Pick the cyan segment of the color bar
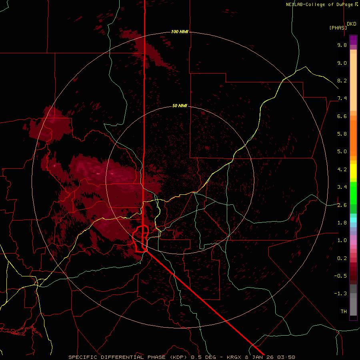360x360 pixels. coord(353,220)
